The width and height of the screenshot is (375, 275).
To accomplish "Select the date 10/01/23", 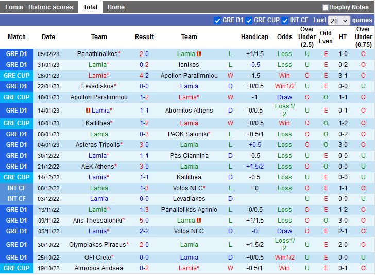I will pos(48,123).
